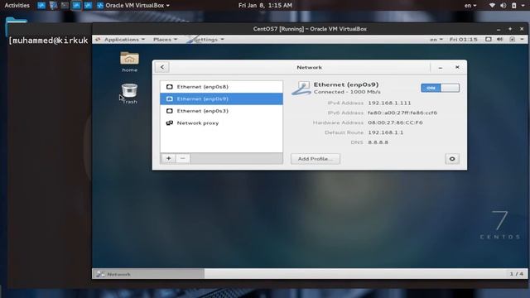Click the host battery icon
The height and width of the screenshot is (298, 530).
pyautogui.click(x=514, y=6)
